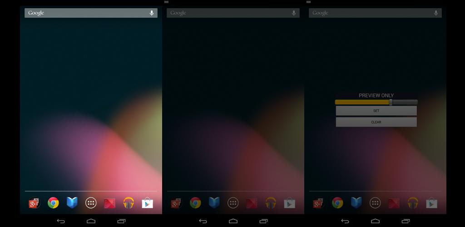Click the CLEAR button
Screen dimensions: 465x227
coord(376,122)
